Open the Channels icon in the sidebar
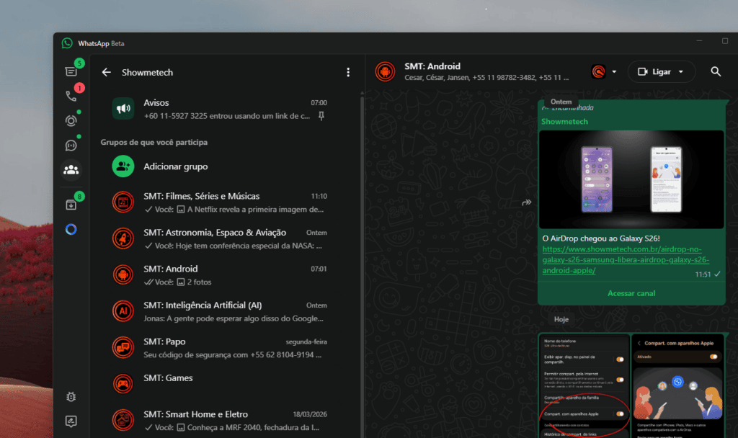This screenshot has height=438, width=738. (71, 145)
